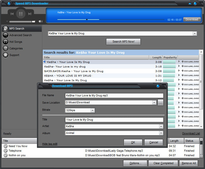Click the Advanced Search magnifier icon
The width and height of the screenshot is (205, 169).
pos(6,35)
